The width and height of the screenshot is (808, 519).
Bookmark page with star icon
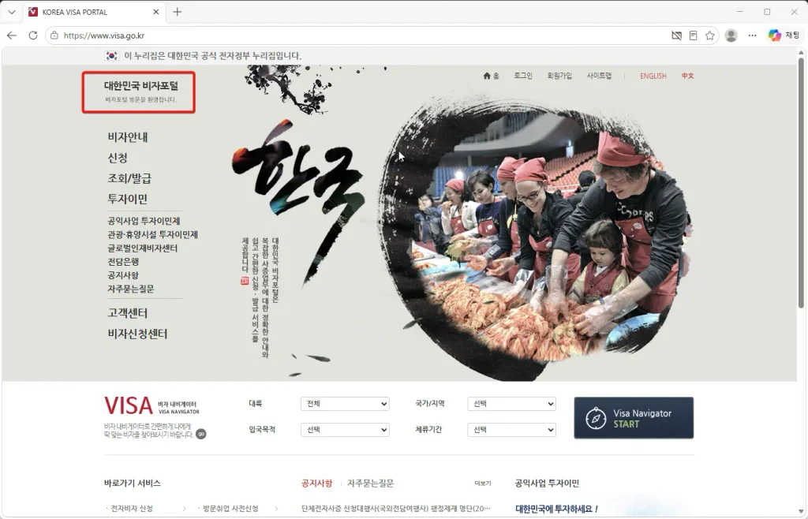click(x=709, y=35)
